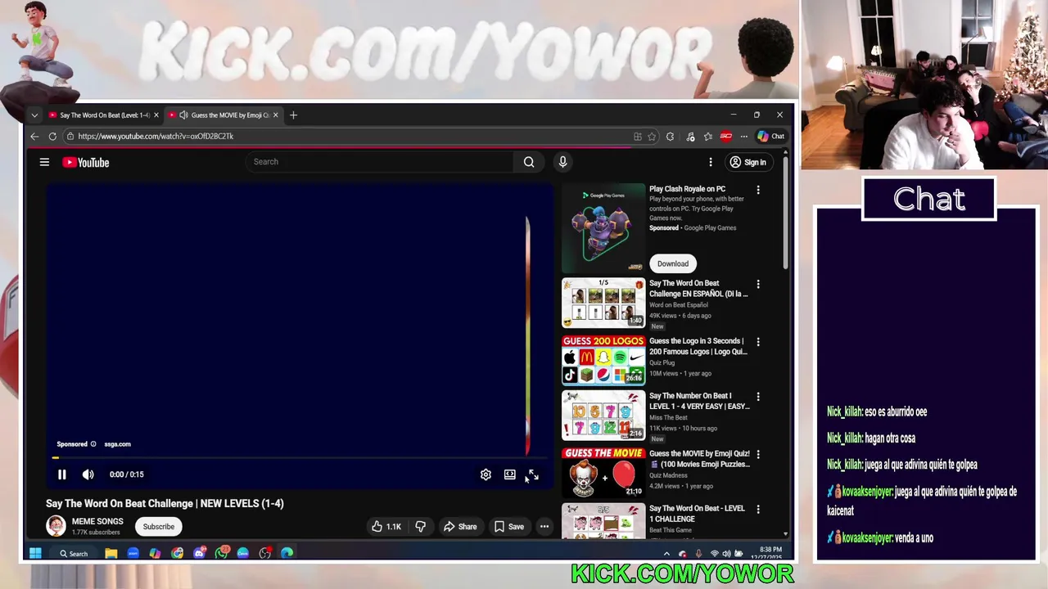Open video player settings gear
The width and height of the screenshot is (1048, 589).
click(x=486, y=474)
